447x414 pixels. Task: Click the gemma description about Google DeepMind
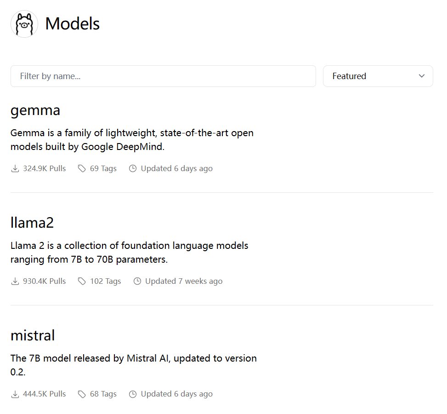click(x=132, y=140)
